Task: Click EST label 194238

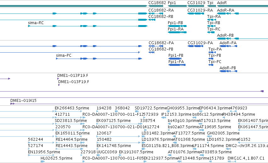Action: 104,108
